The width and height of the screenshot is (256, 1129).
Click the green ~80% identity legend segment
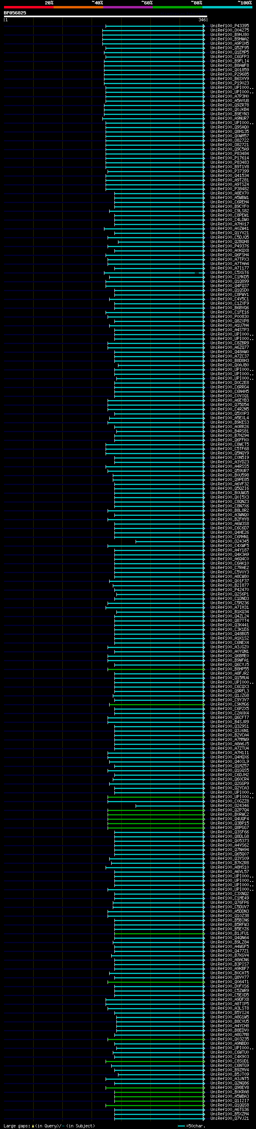point(177,7)
